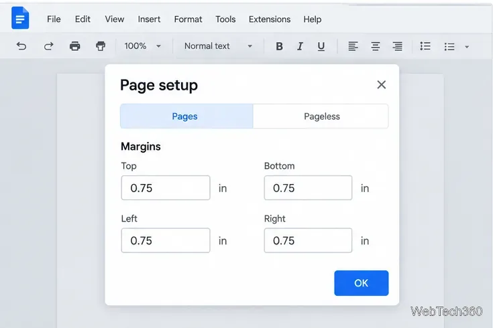The height and width of the screenshot is (328, 493).
Task: Open the File menu
Action: 54,19
